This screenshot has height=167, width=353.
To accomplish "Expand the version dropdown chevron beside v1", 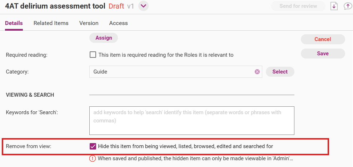I will point(143,6).
